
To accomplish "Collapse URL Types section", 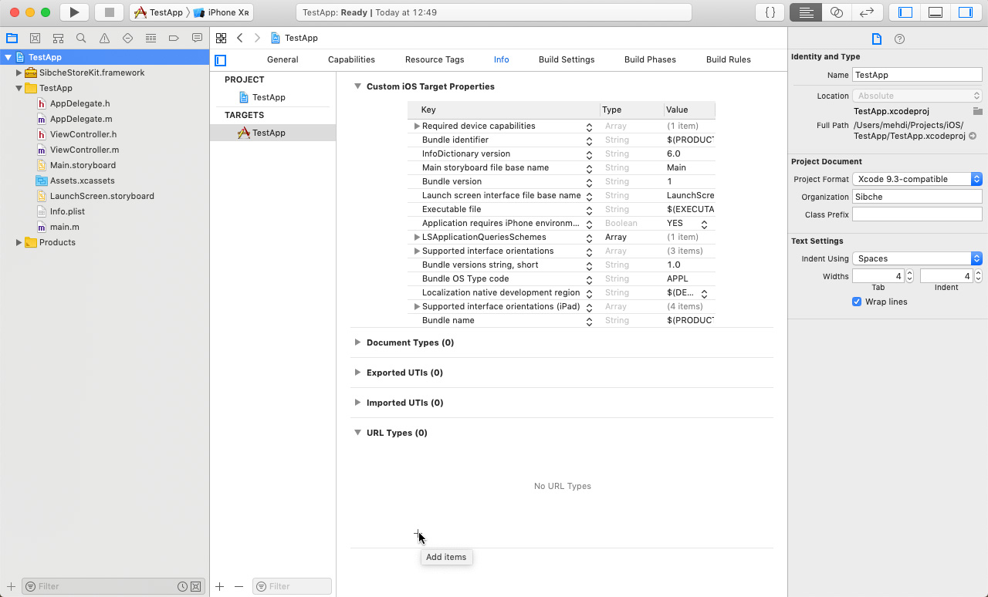I will 357,432.
